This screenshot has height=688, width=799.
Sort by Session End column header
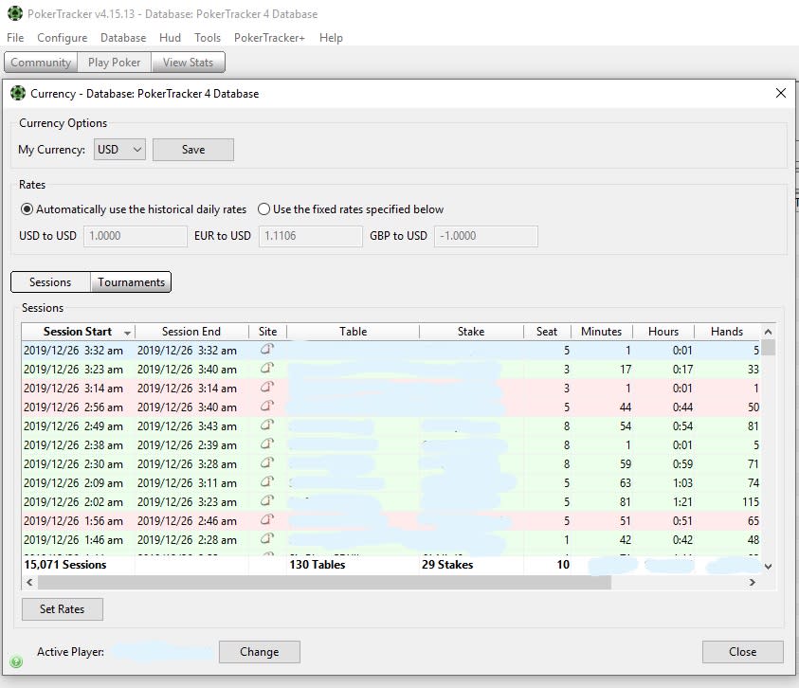[x=191, y=332]
